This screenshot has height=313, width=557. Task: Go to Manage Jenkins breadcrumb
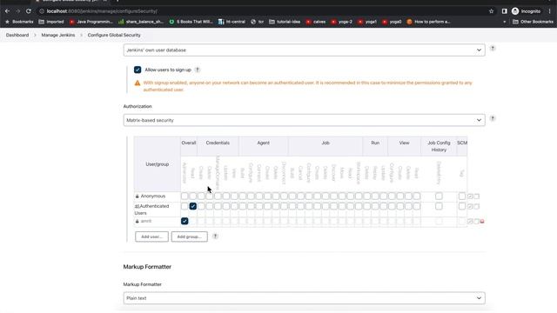click(x=58, y=35)
